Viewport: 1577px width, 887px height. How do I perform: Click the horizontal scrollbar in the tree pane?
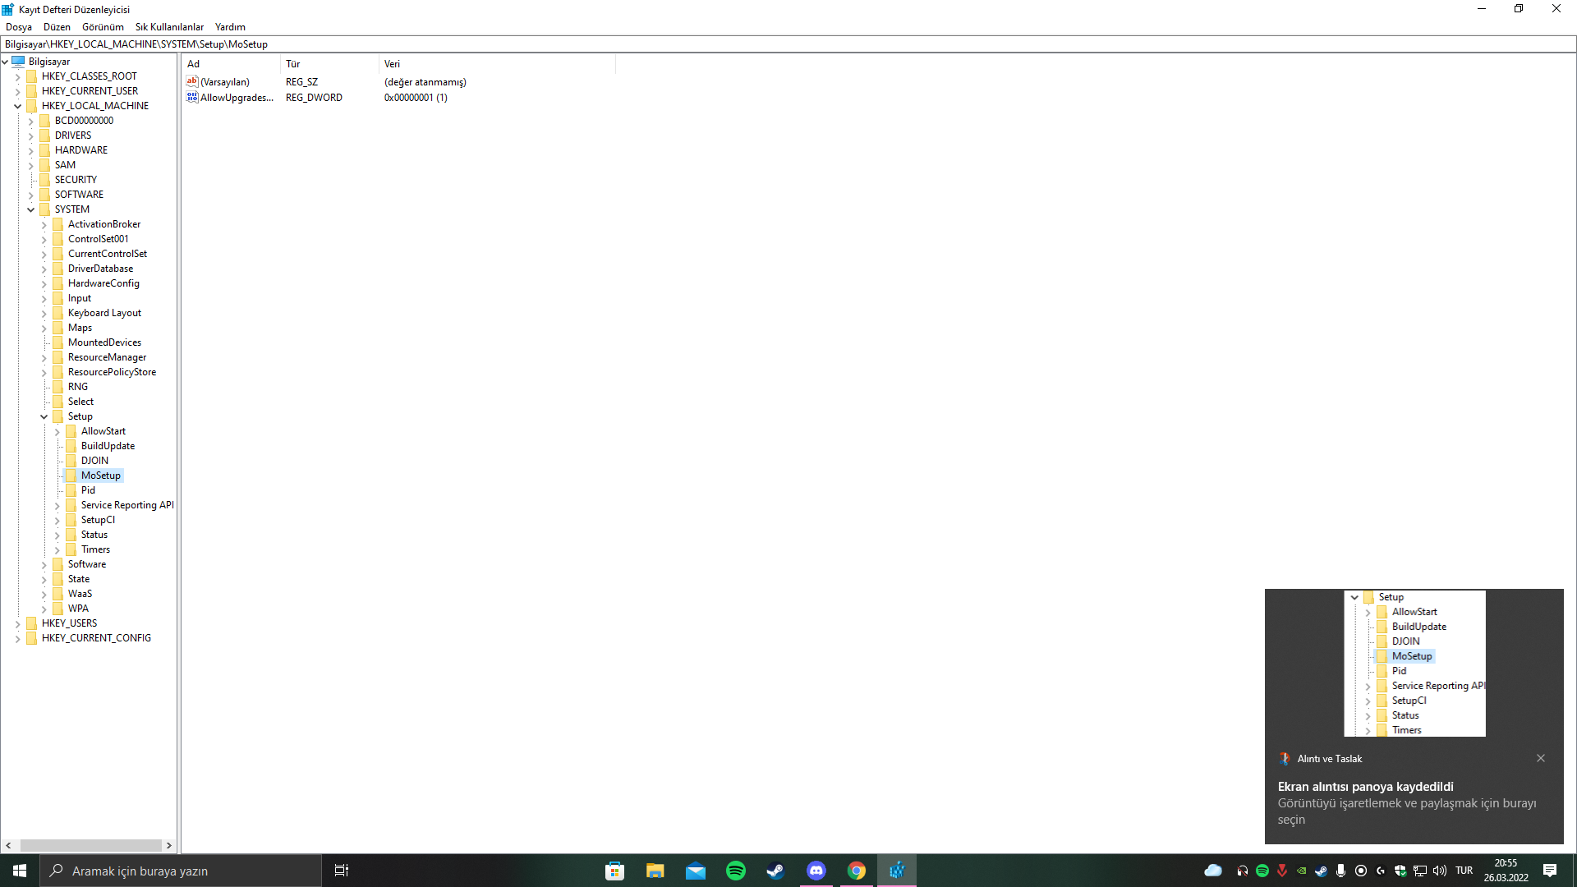click(90, 845)
